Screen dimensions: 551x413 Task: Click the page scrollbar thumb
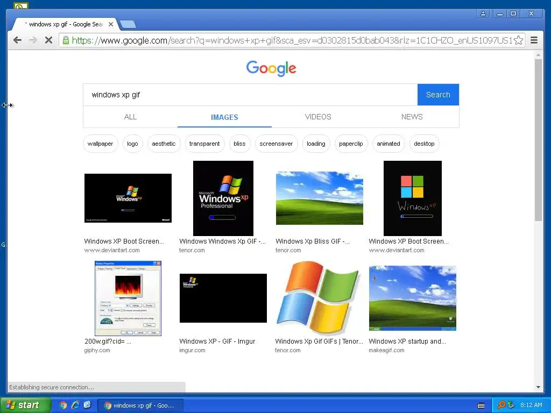pos(538,140)
